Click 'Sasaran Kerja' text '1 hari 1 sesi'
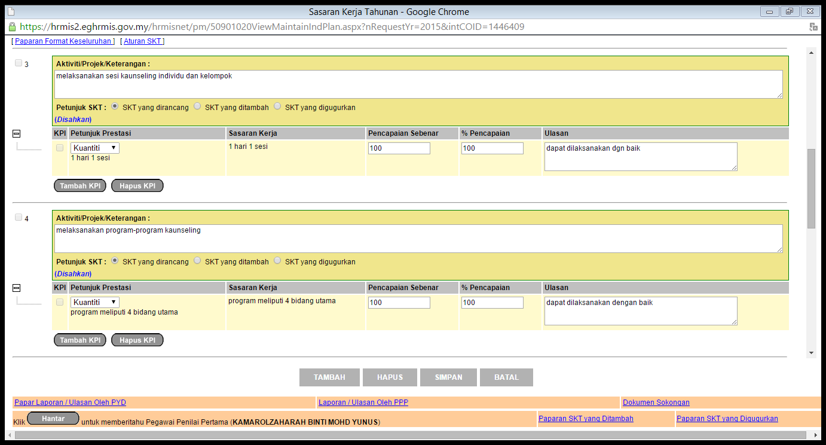 [x=248, y=146]
